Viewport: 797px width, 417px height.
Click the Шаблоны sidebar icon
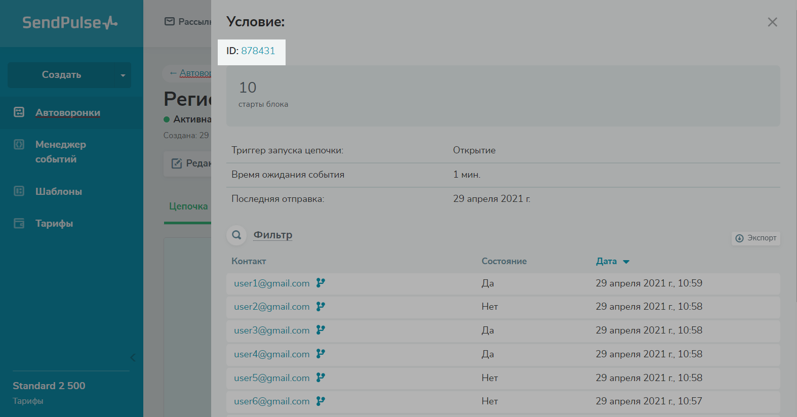coord(19,191)
